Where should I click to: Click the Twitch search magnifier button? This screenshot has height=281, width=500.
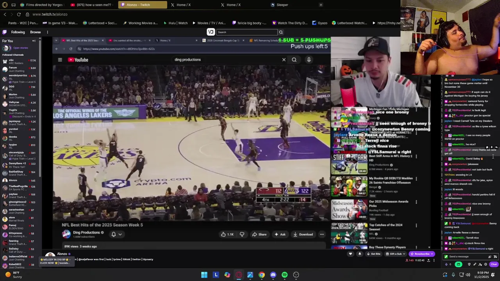[x=280, y=32]
